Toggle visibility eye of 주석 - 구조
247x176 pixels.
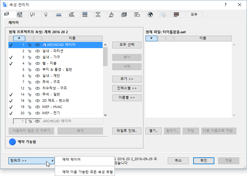coord(38,82)
